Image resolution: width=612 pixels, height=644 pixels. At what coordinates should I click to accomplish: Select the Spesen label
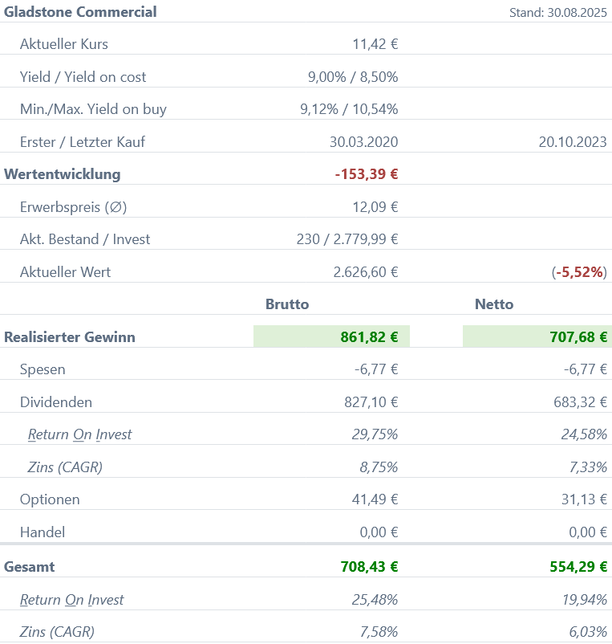(x=43, y=369)
